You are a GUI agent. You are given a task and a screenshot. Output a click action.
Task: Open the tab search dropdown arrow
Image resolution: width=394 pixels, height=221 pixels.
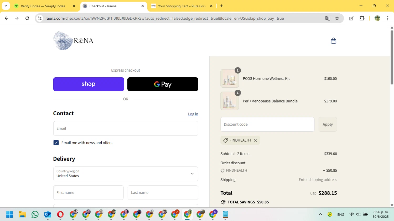6,6
